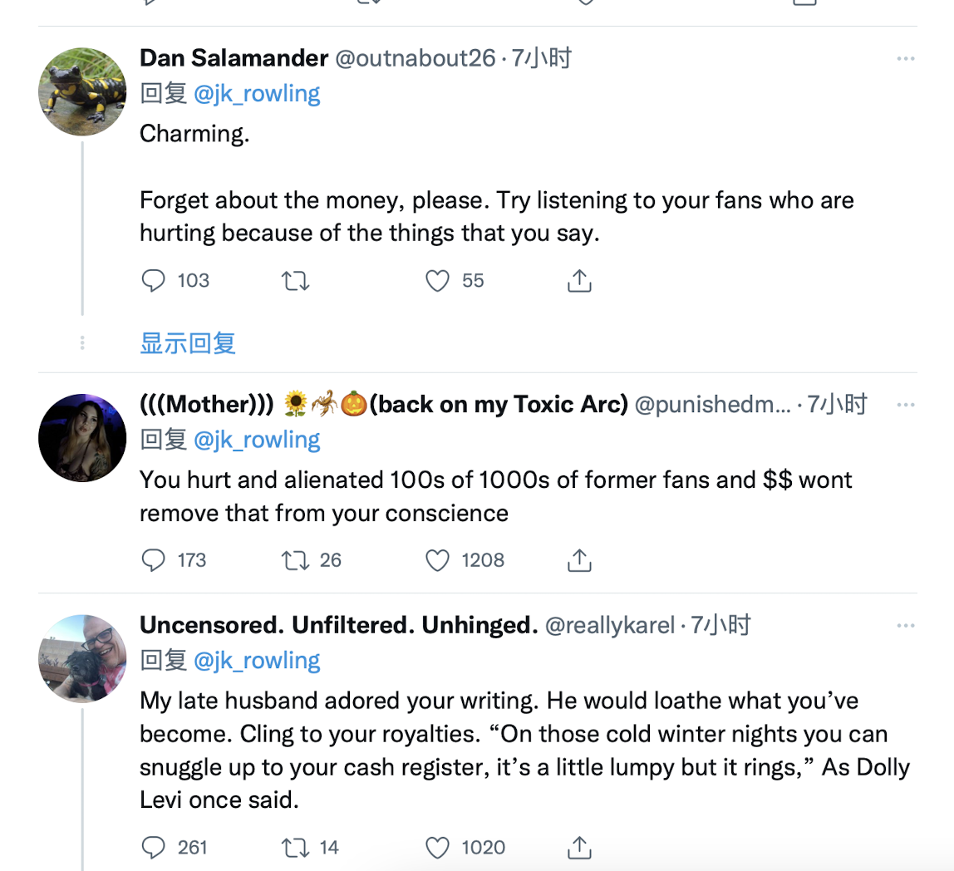Screen dimensions: 954x871
Task: Reply to the (((Mother))) tweet
Action: point(154,560)
